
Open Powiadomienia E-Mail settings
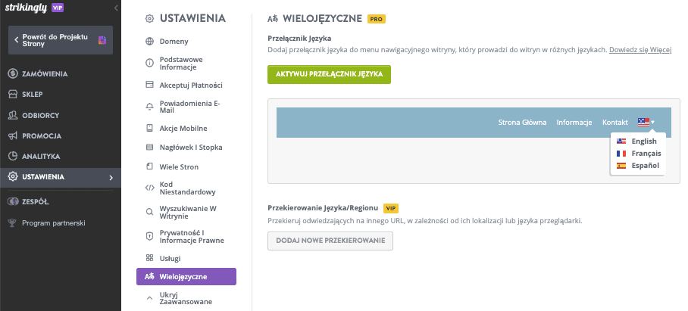point(190,107)
